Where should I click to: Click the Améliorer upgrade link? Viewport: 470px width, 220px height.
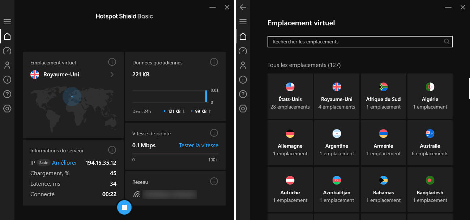(x=64, y=163)
